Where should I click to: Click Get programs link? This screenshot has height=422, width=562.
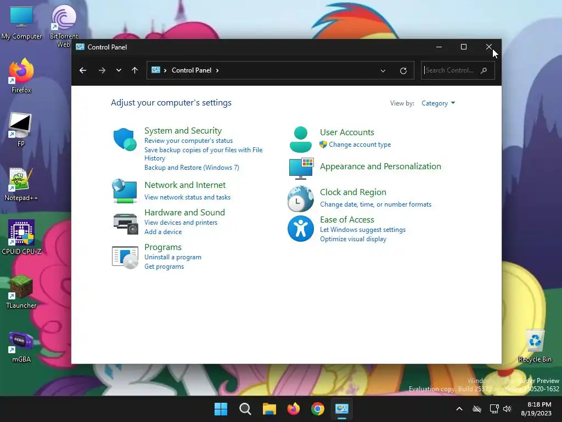click(x=164, y=266)
